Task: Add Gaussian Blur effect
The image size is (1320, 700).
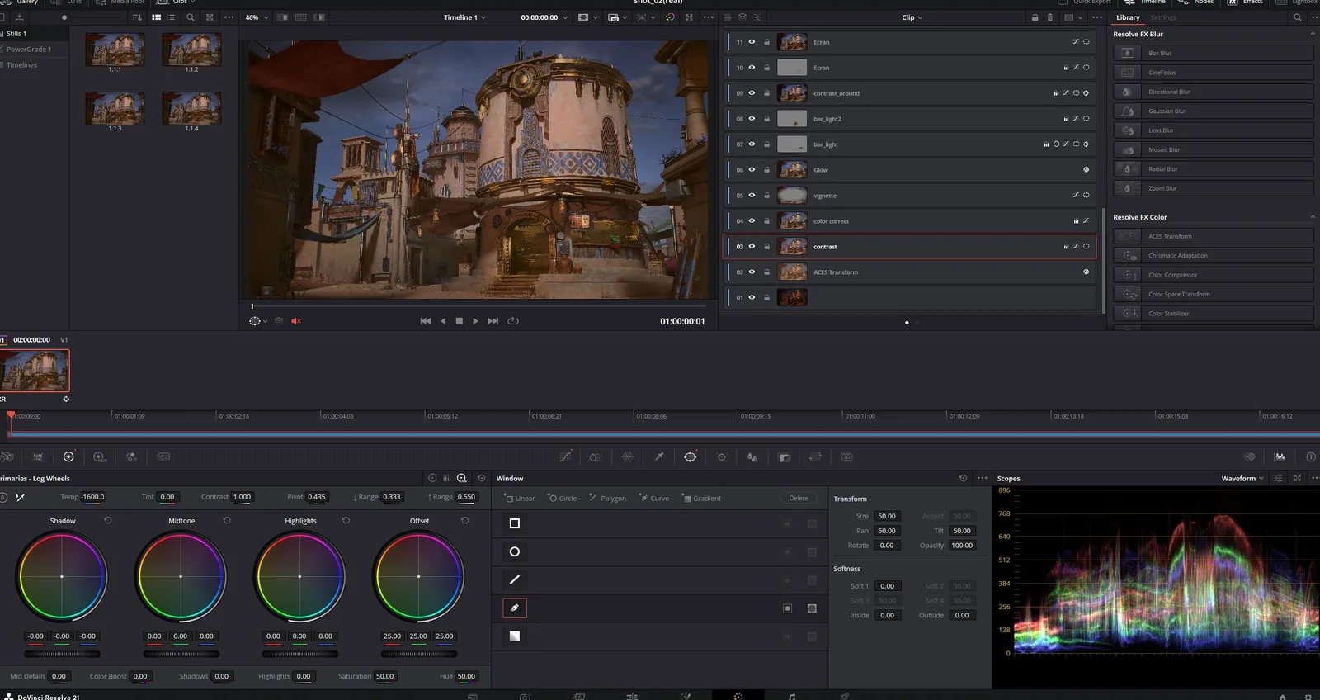Action: 1213,111
